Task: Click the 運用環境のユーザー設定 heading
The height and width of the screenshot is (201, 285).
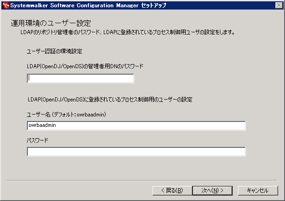Action: pyautogui.click(x=51, y=23)
